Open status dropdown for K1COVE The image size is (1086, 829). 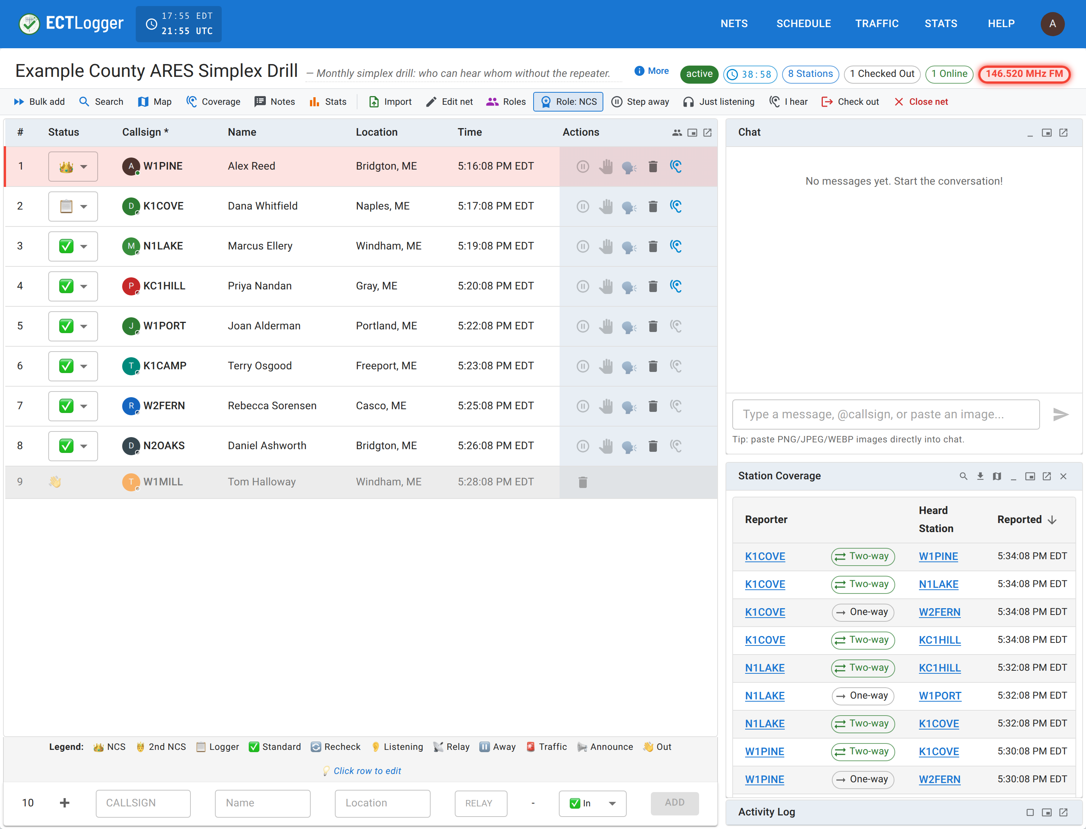click(x=73, y=206)
